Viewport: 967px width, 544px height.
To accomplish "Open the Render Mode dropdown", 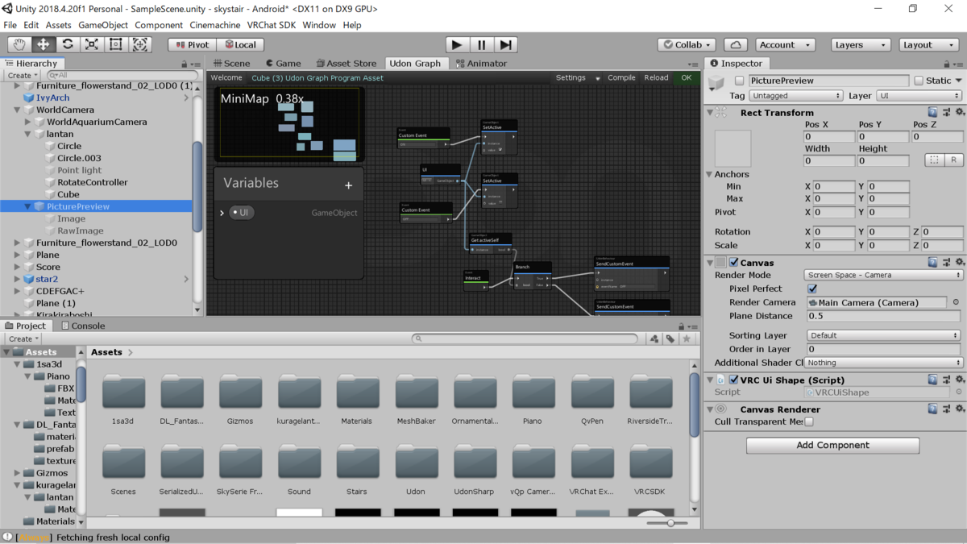I will [884, 275].
